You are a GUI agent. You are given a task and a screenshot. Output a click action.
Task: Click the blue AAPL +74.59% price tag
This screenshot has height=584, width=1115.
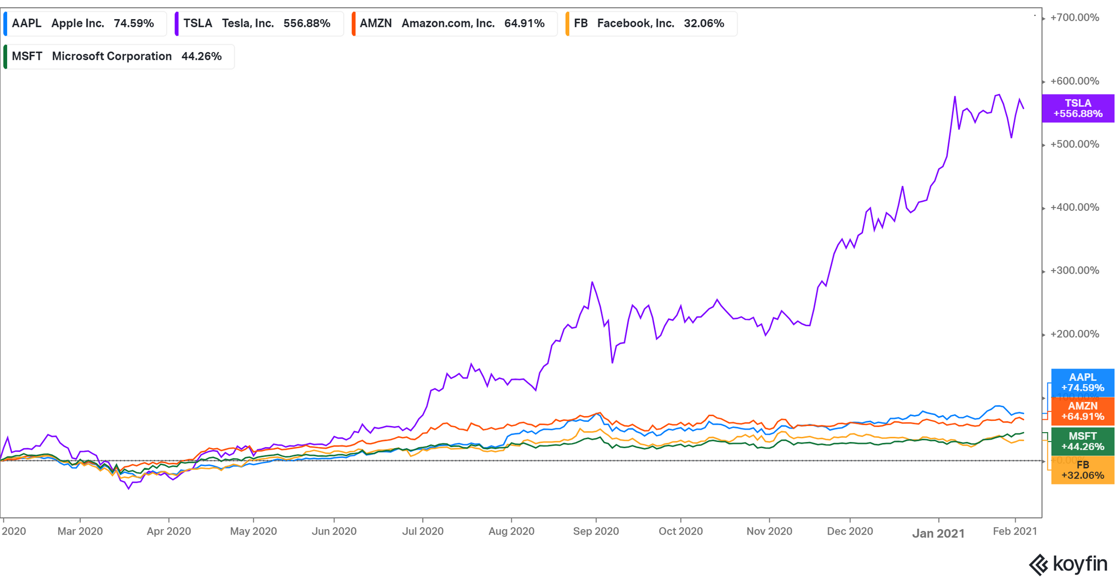coord(1082,383)
